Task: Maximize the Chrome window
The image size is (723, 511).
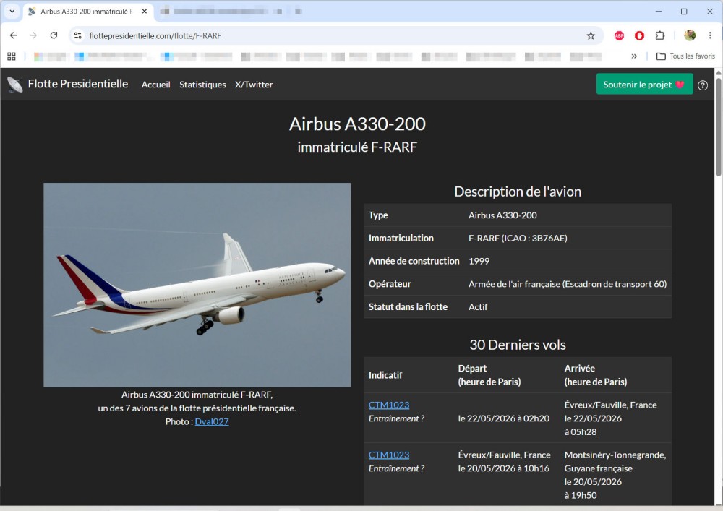Action: click(x=684, y=12)
